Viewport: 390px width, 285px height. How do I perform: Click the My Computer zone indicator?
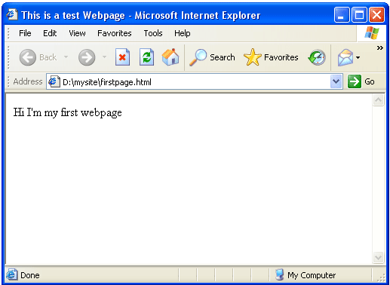tap(306, 275)
